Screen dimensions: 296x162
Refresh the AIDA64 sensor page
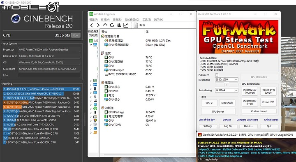pos(112,25)
